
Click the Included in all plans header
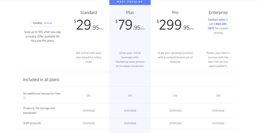[41, 80]
